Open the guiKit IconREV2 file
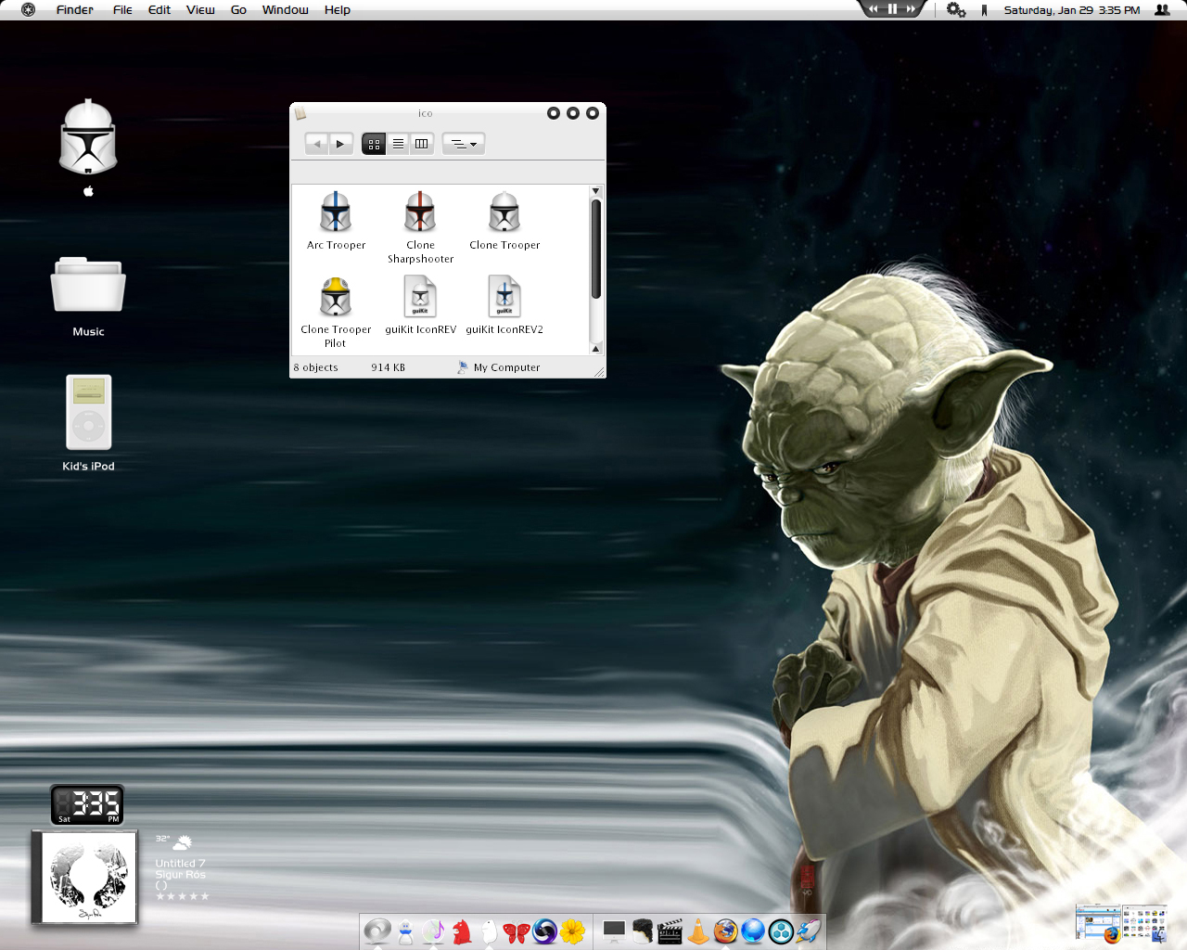Image resolution: width=1187 pixels, height=950 pixels. click(x=504, y=297)
